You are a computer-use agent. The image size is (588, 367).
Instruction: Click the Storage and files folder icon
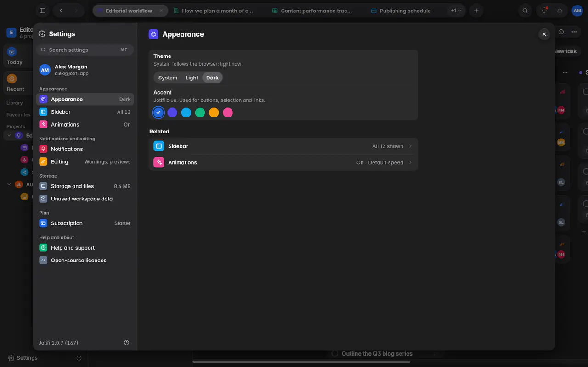coord(43,186)
